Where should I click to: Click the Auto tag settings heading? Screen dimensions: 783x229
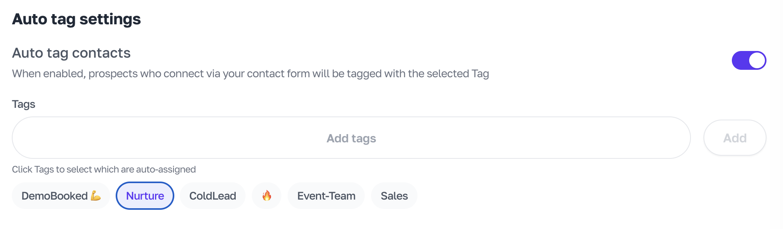click(76, 19)
